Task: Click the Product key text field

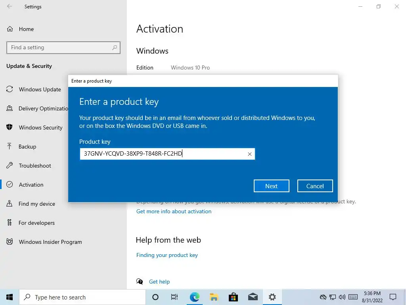Action: (x=167, y=154)
